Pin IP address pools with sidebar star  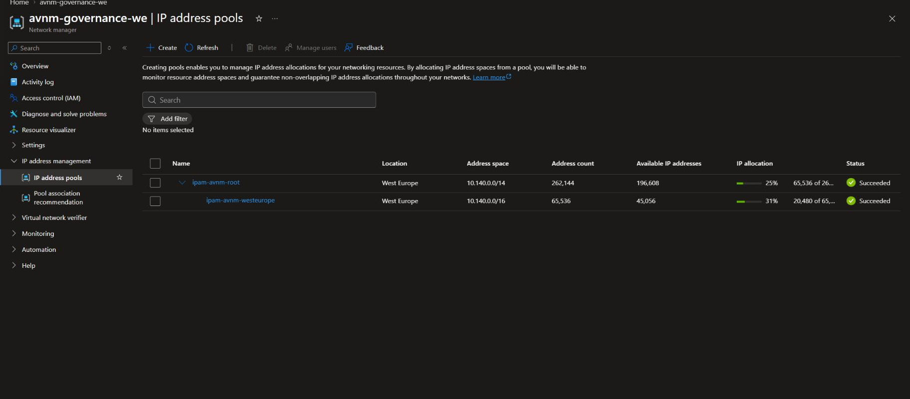coord(119,177)
